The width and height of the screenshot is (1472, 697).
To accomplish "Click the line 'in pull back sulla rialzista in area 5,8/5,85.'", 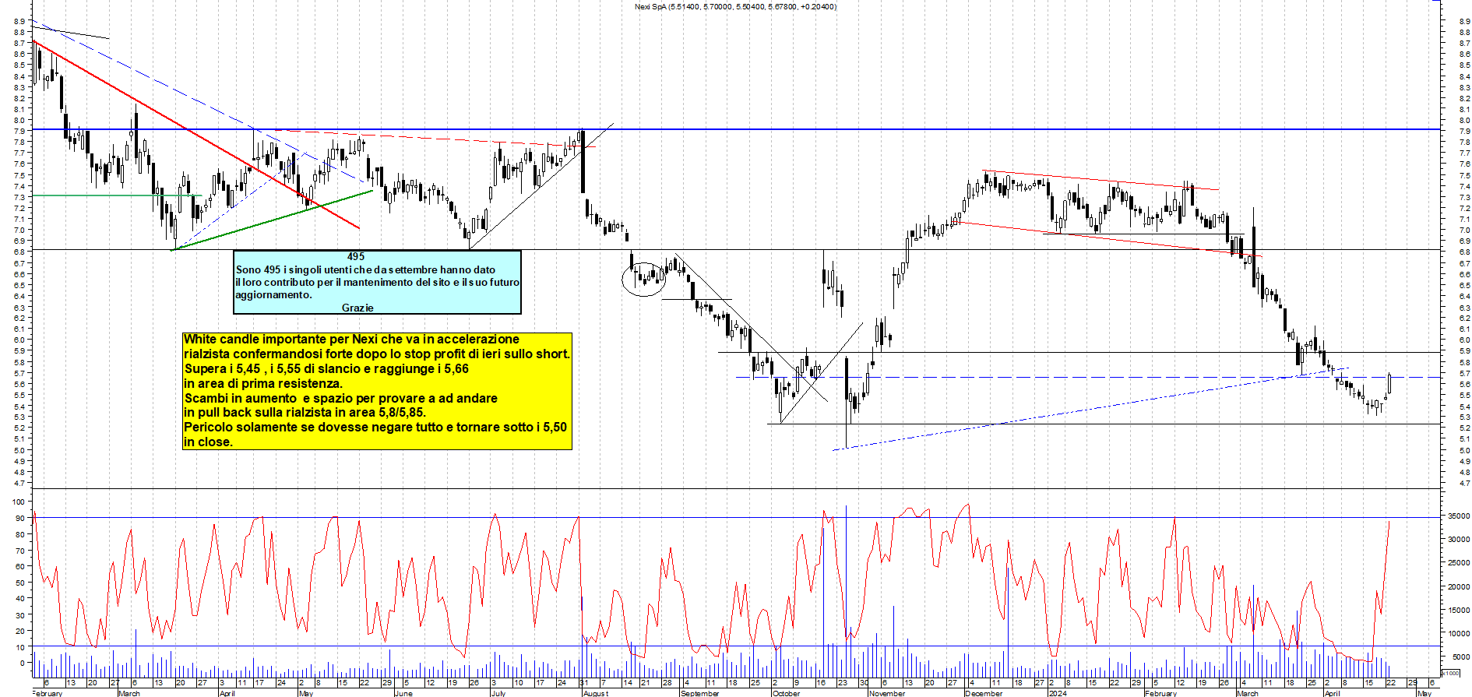I will tap(305, 412).
